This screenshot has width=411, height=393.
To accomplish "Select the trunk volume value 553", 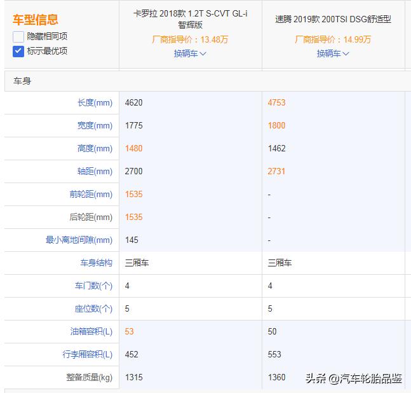I will click(274, 354).
